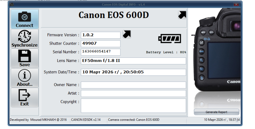Screen dimensions: 255x129
Task: Exit the application via sidebar
Action: 25,97
